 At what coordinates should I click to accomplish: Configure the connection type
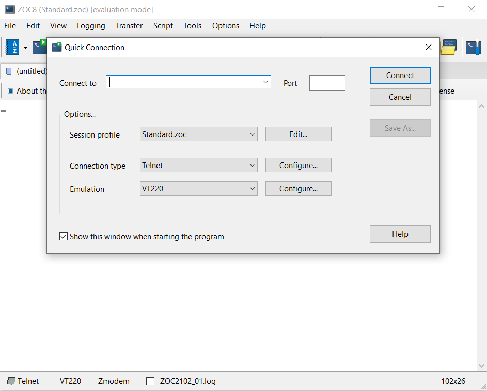click(x=298, y=165)
